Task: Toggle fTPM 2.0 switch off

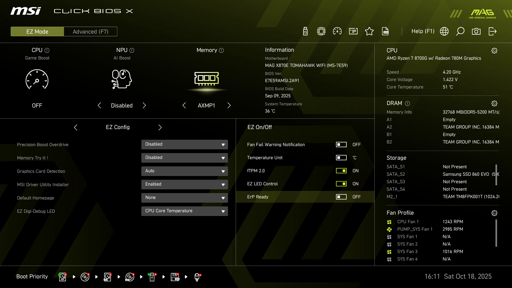Action: click(x=341, y=171)
